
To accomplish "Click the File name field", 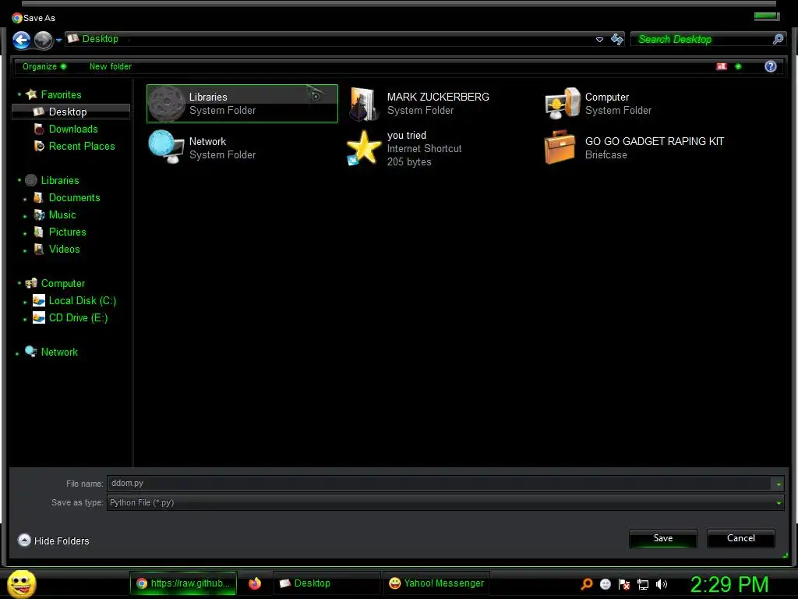I will 440,484.
